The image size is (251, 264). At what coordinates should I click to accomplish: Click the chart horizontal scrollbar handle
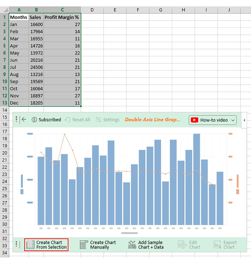(129, 233)
